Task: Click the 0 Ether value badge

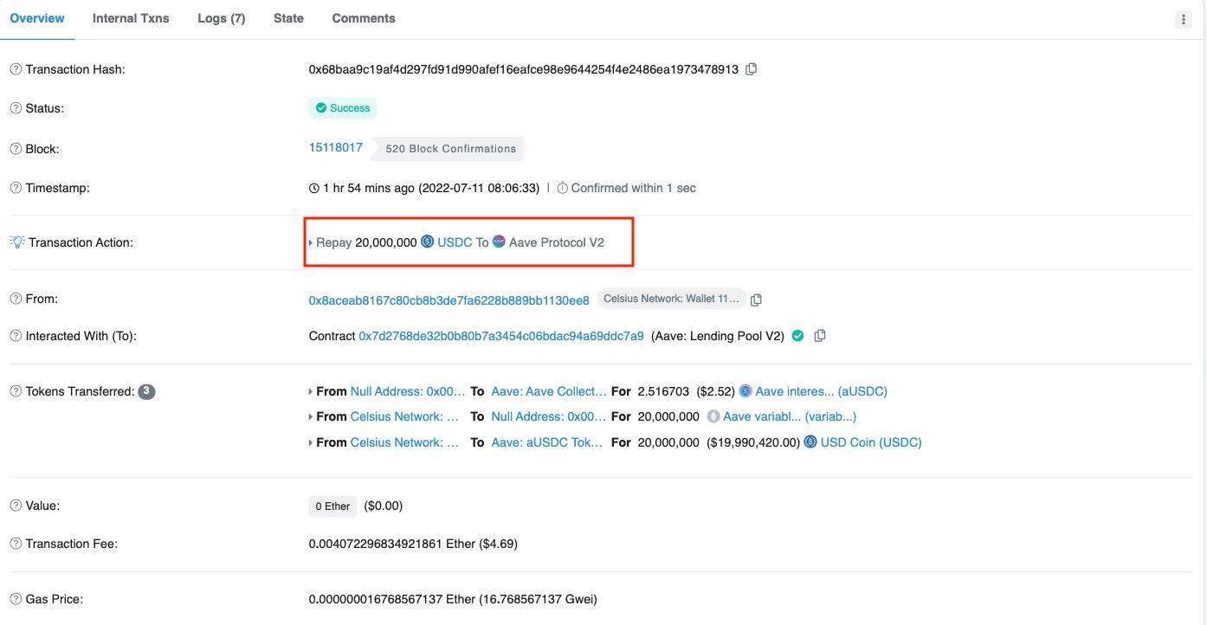Action: pyautogui.click(x=332, y=506)
